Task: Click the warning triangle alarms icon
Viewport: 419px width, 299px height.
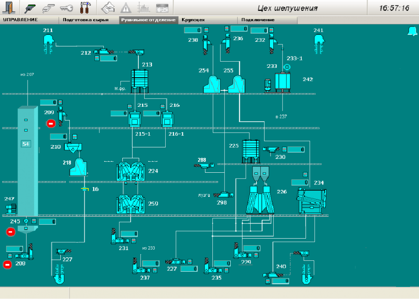Action: tap(126, 7)
